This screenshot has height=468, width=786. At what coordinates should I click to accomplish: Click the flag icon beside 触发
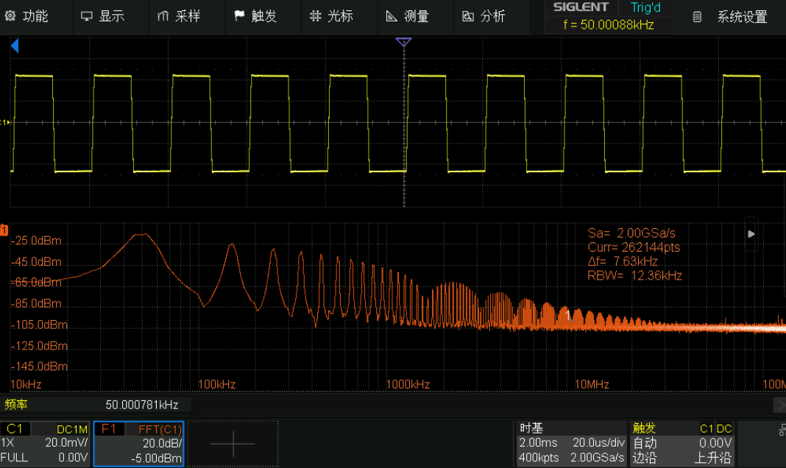[239, 16]
